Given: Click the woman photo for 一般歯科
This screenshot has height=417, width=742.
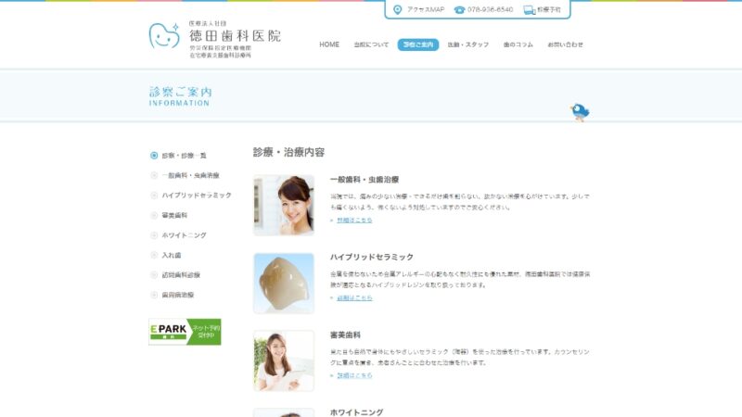Looking at the screenshot, I should point(284,205).
